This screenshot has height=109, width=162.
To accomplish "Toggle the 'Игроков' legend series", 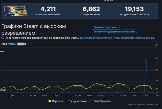I will [56, 101].
